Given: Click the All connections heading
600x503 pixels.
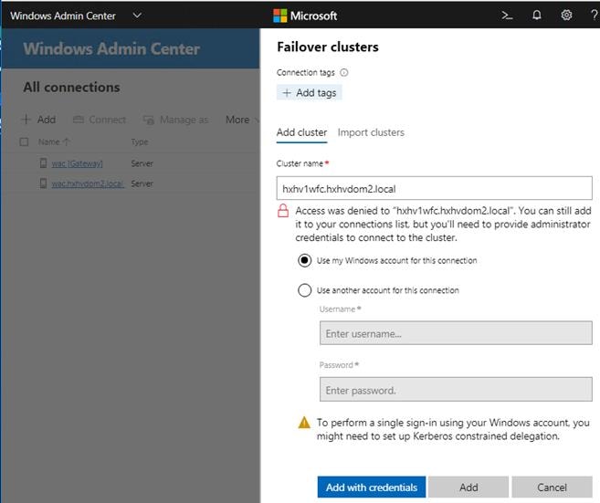Looking at the screenshot, I should pyautogui.click(x=71, y=88).
